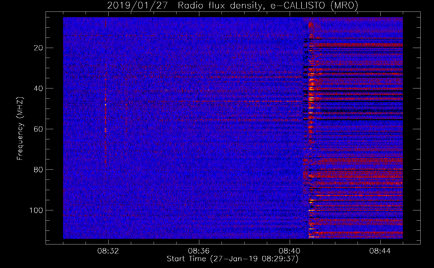The image size is (434, 268).
Task: Click the 100 frequency tick label
Action: point(36,210)
